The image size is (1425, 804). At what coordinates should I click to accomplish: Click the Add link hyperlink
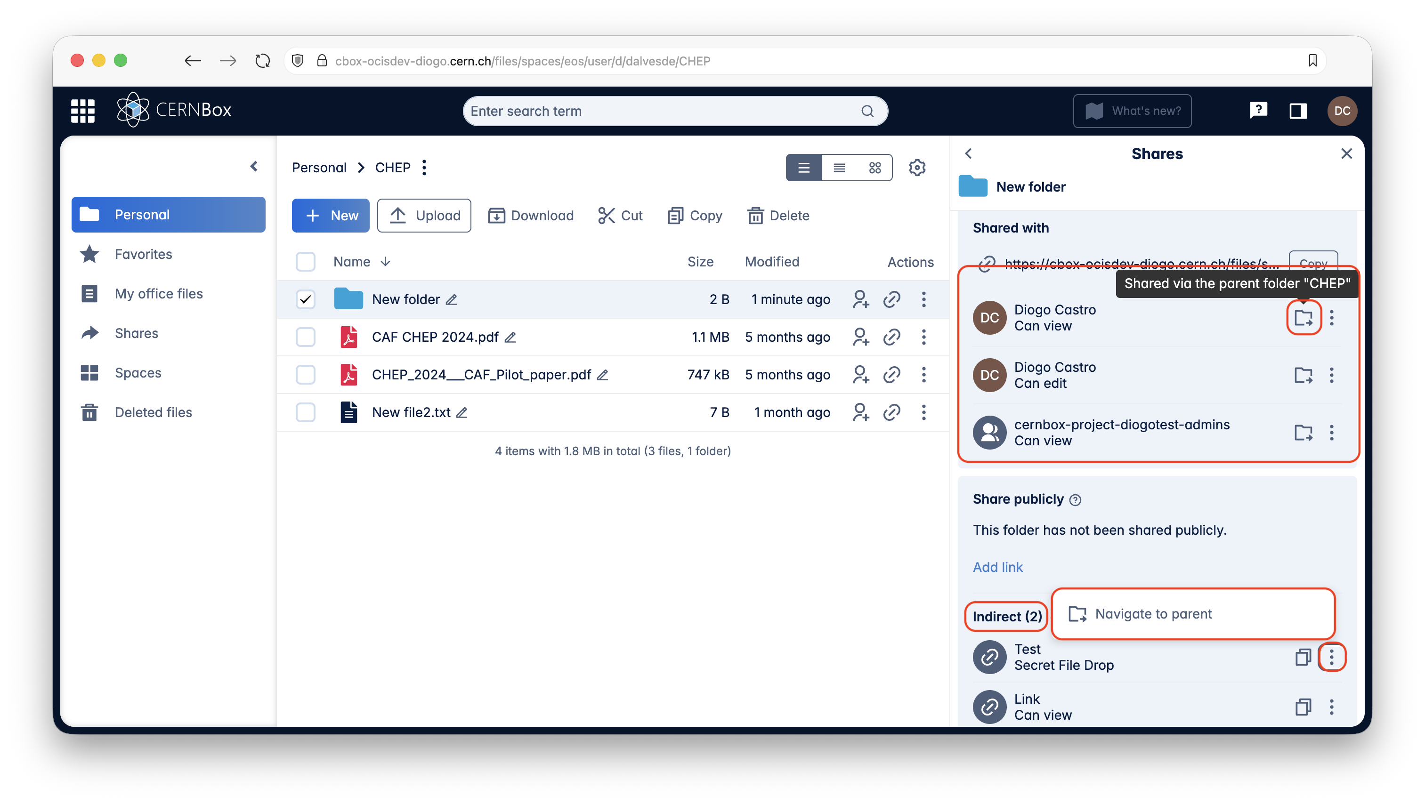pos(997,567)
